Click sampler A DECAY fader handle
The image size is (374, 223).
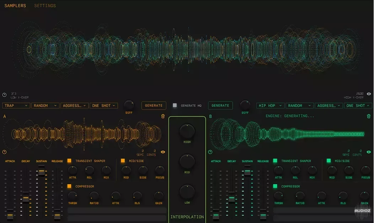click(26, 197)
